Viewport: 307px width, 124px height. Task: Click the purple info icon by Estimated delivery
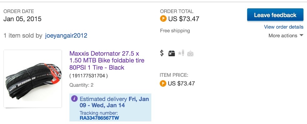point(74,99)
